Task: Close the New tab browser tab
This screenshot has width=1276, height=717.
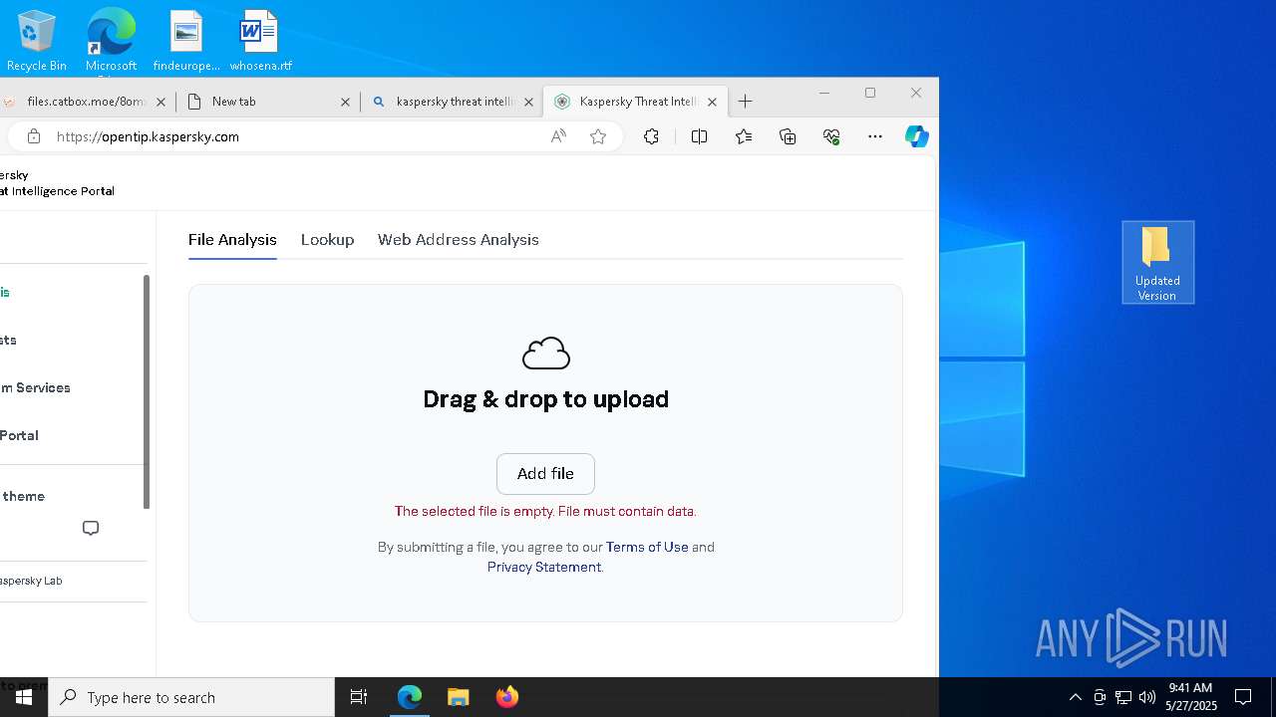Action: 345,102
